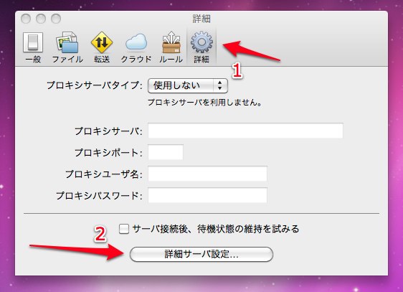Click the 転送 text label in toolbar
This screenshot has width=403, height=292.
point(102,60)
